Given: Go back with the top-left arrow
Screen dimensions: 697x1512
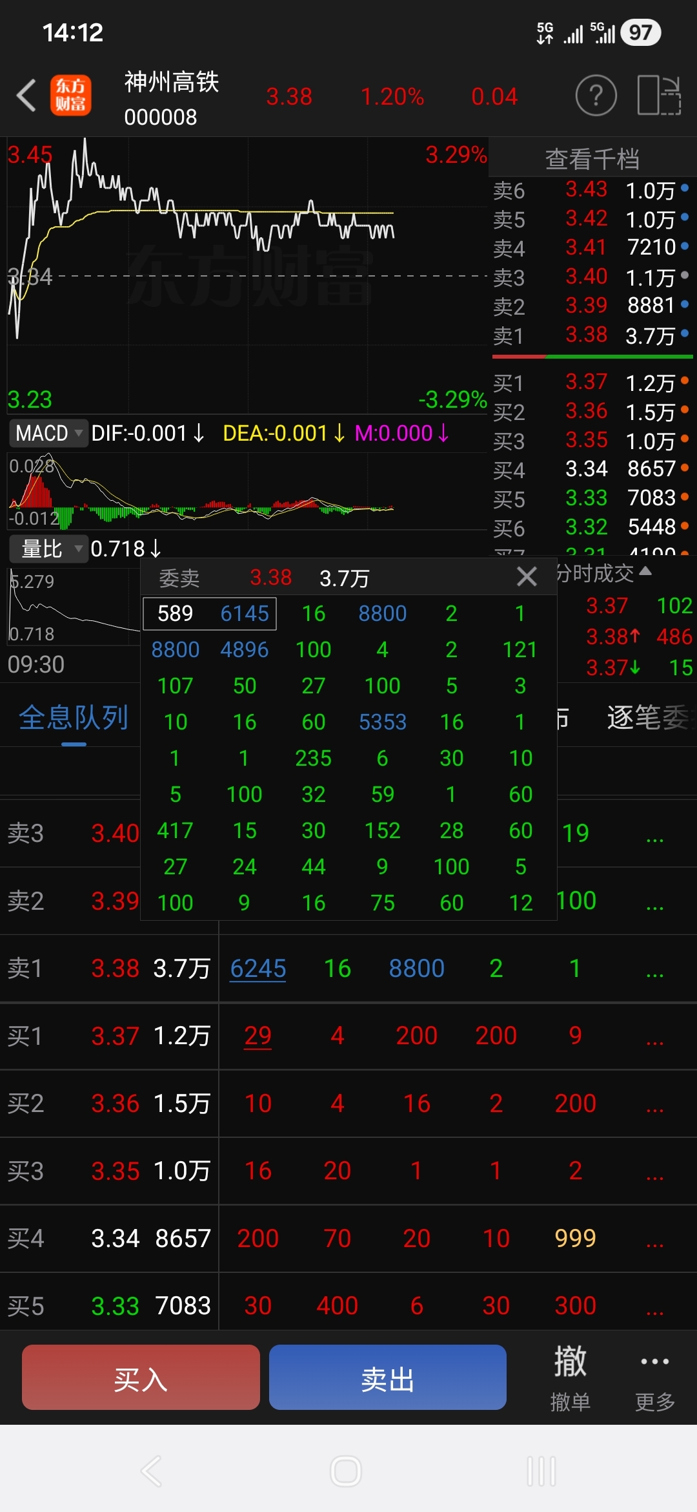Looking at the screenshot, I should [26, 96].
